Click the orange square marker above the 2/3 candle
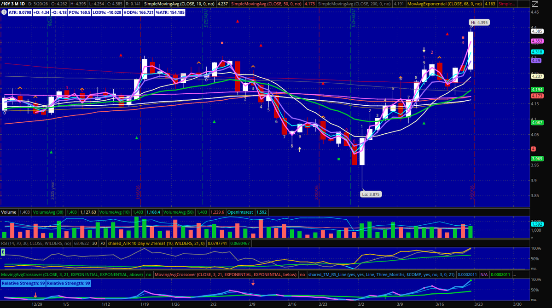Viewport: 552px width, 308px height. click(222, 43)
